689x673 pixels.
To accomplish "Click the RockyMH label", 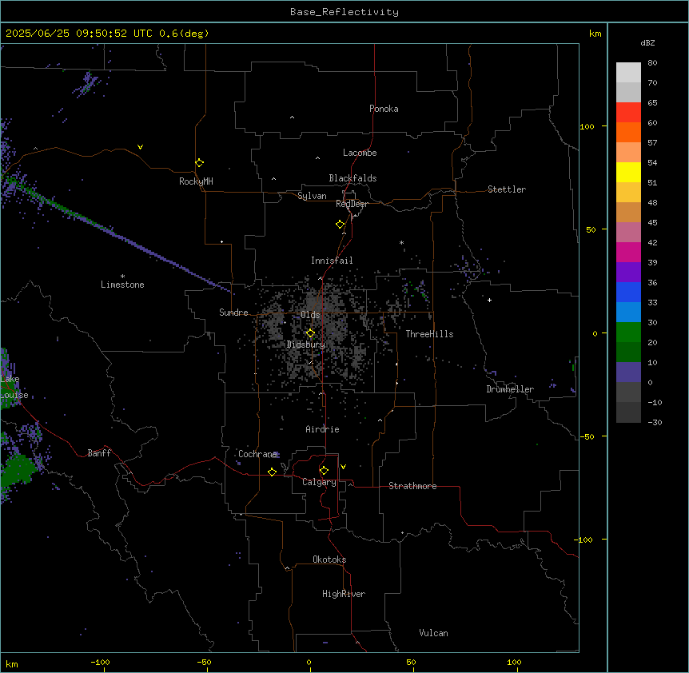I will (x=196, y=181).
